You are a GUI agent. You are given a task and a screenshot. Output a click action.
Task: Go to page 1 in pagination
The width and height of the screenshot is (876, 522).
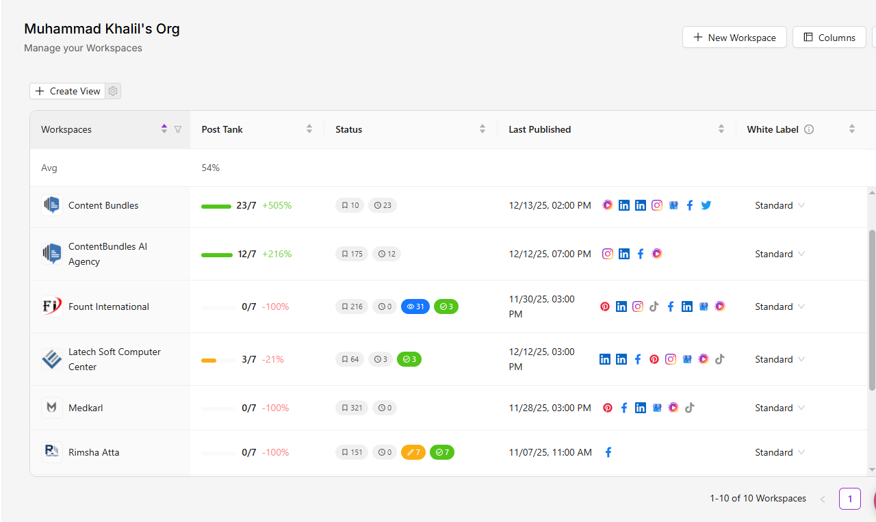coord(850,499)
